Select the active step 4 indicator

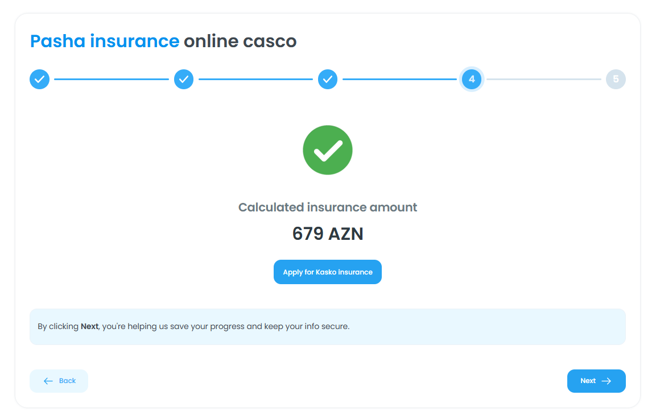(x=472, y=80)
